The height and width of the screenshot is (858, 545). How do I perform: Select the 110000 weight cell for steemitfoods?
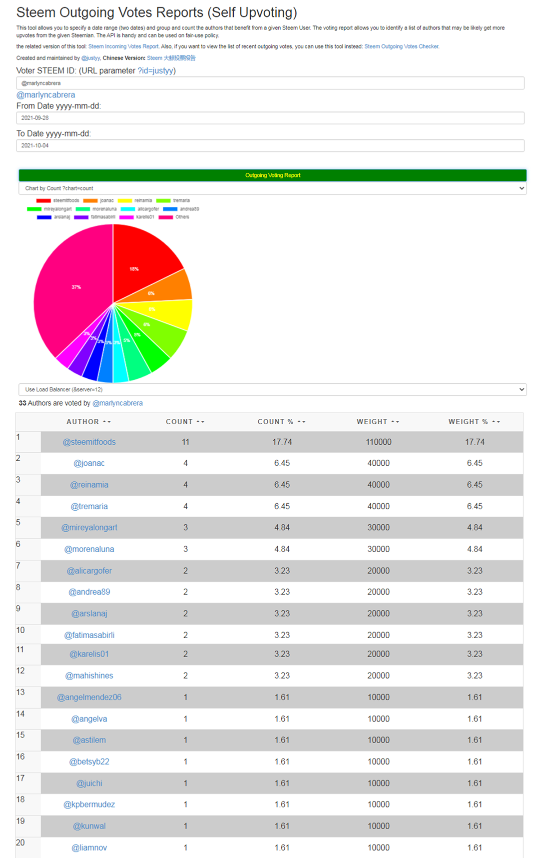click(x=378, y=442)
